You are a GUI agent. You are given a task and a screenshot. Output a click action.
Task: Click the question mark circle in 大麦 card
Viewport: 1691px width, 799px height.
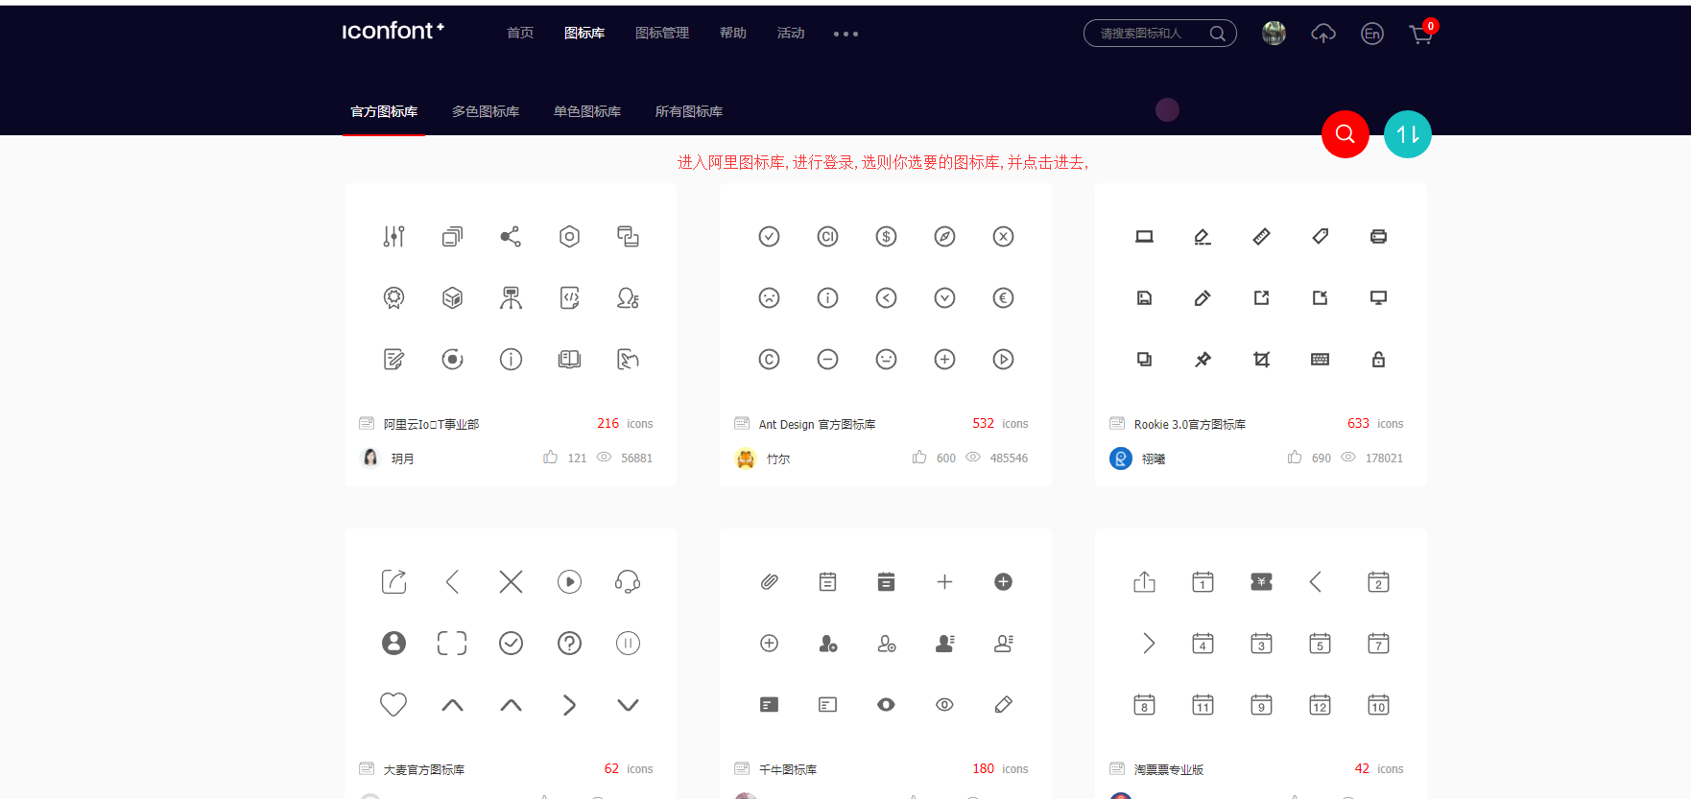point(569,643)
